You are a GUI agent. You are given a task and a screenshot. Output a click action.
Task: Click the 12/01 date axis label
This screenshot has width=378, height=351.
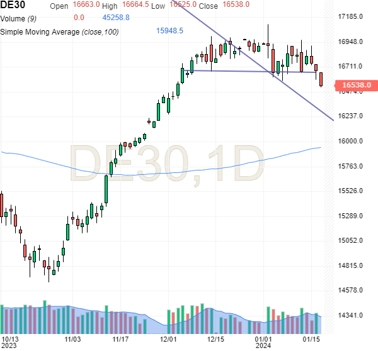click(168, 340)
